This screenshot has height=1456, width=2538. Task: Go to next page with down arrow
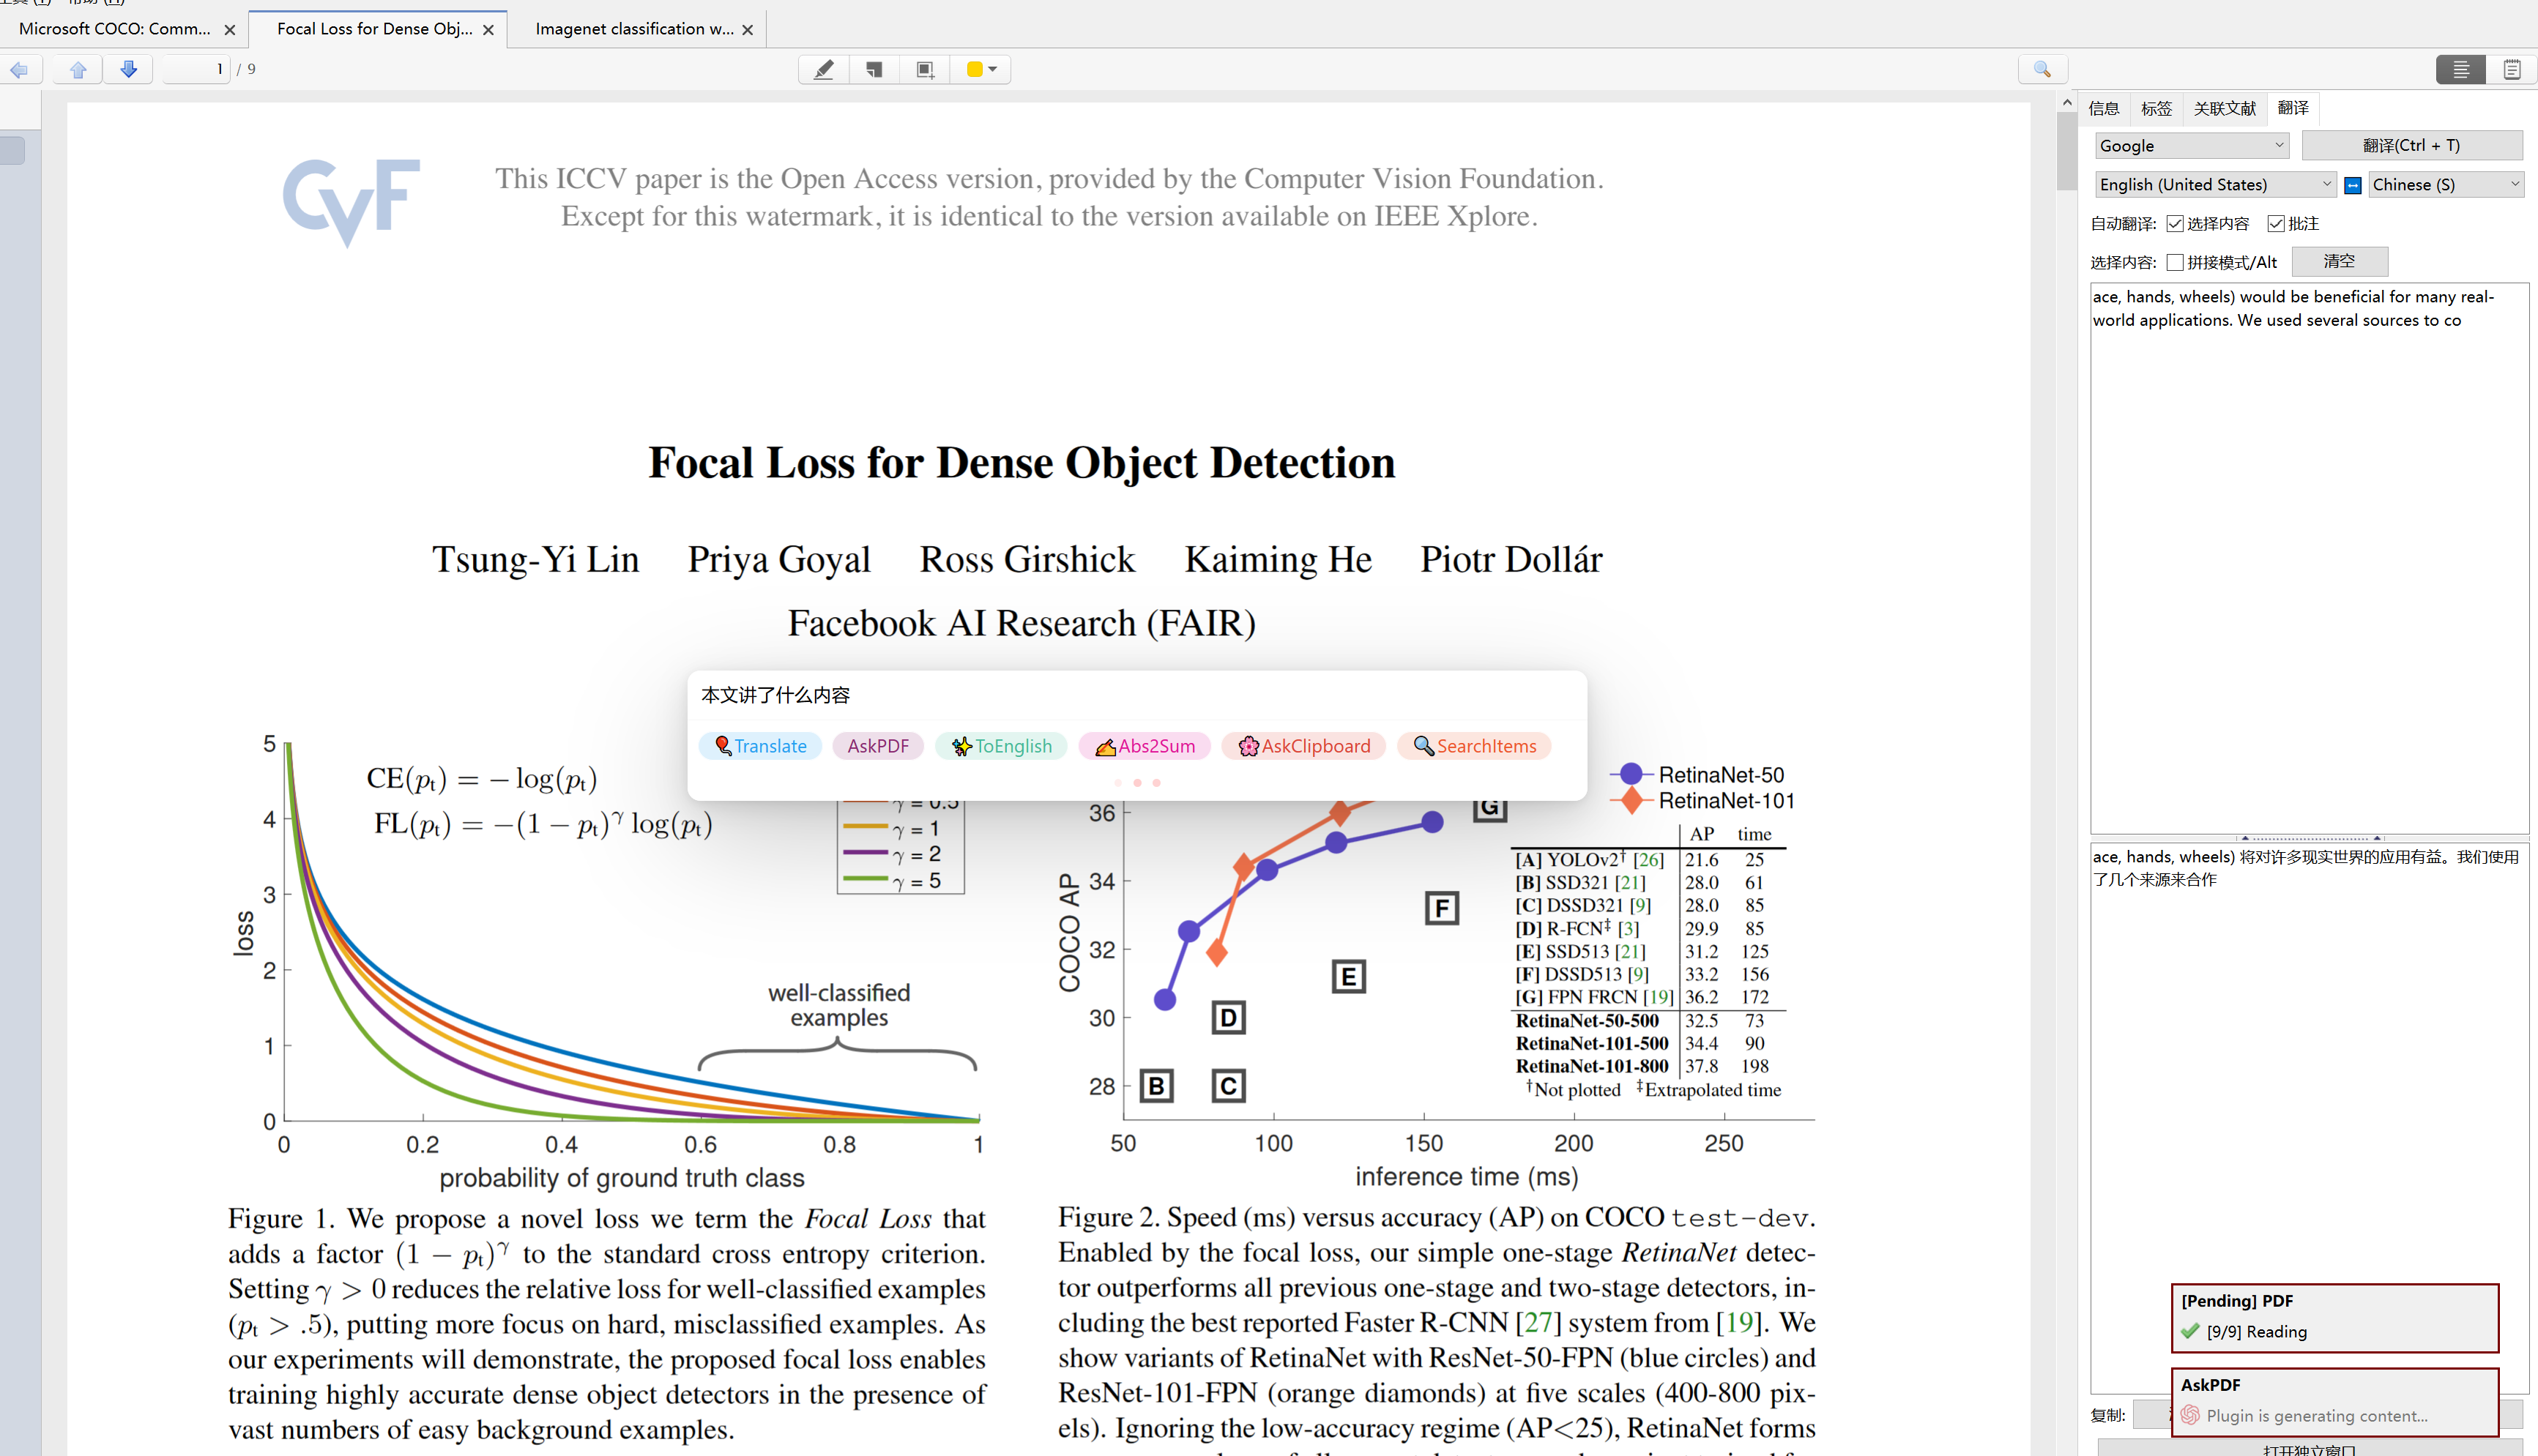(x=129, y=69)
